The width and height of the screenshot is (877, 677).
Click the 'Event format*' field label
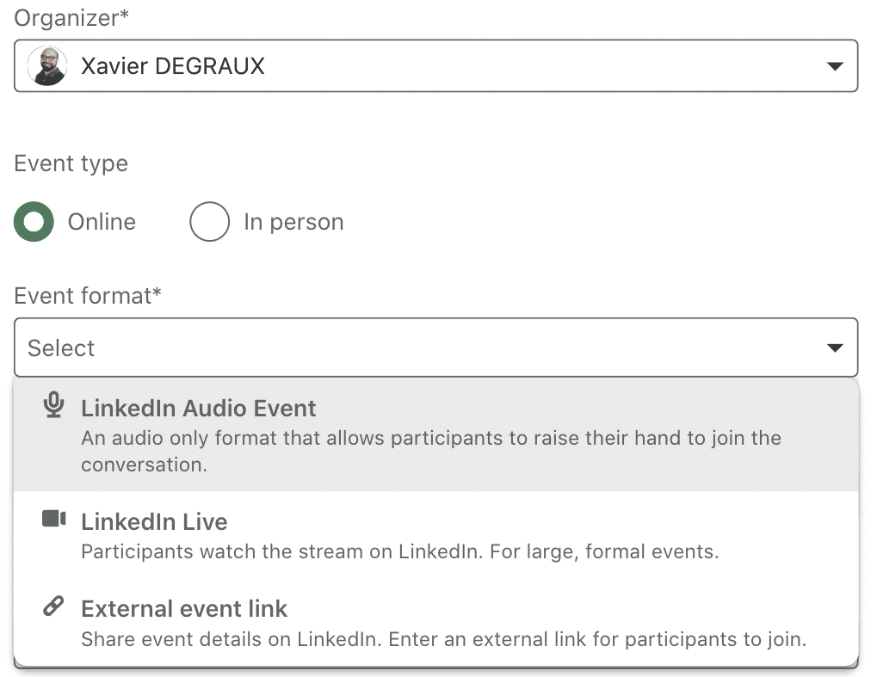point(88,296)
